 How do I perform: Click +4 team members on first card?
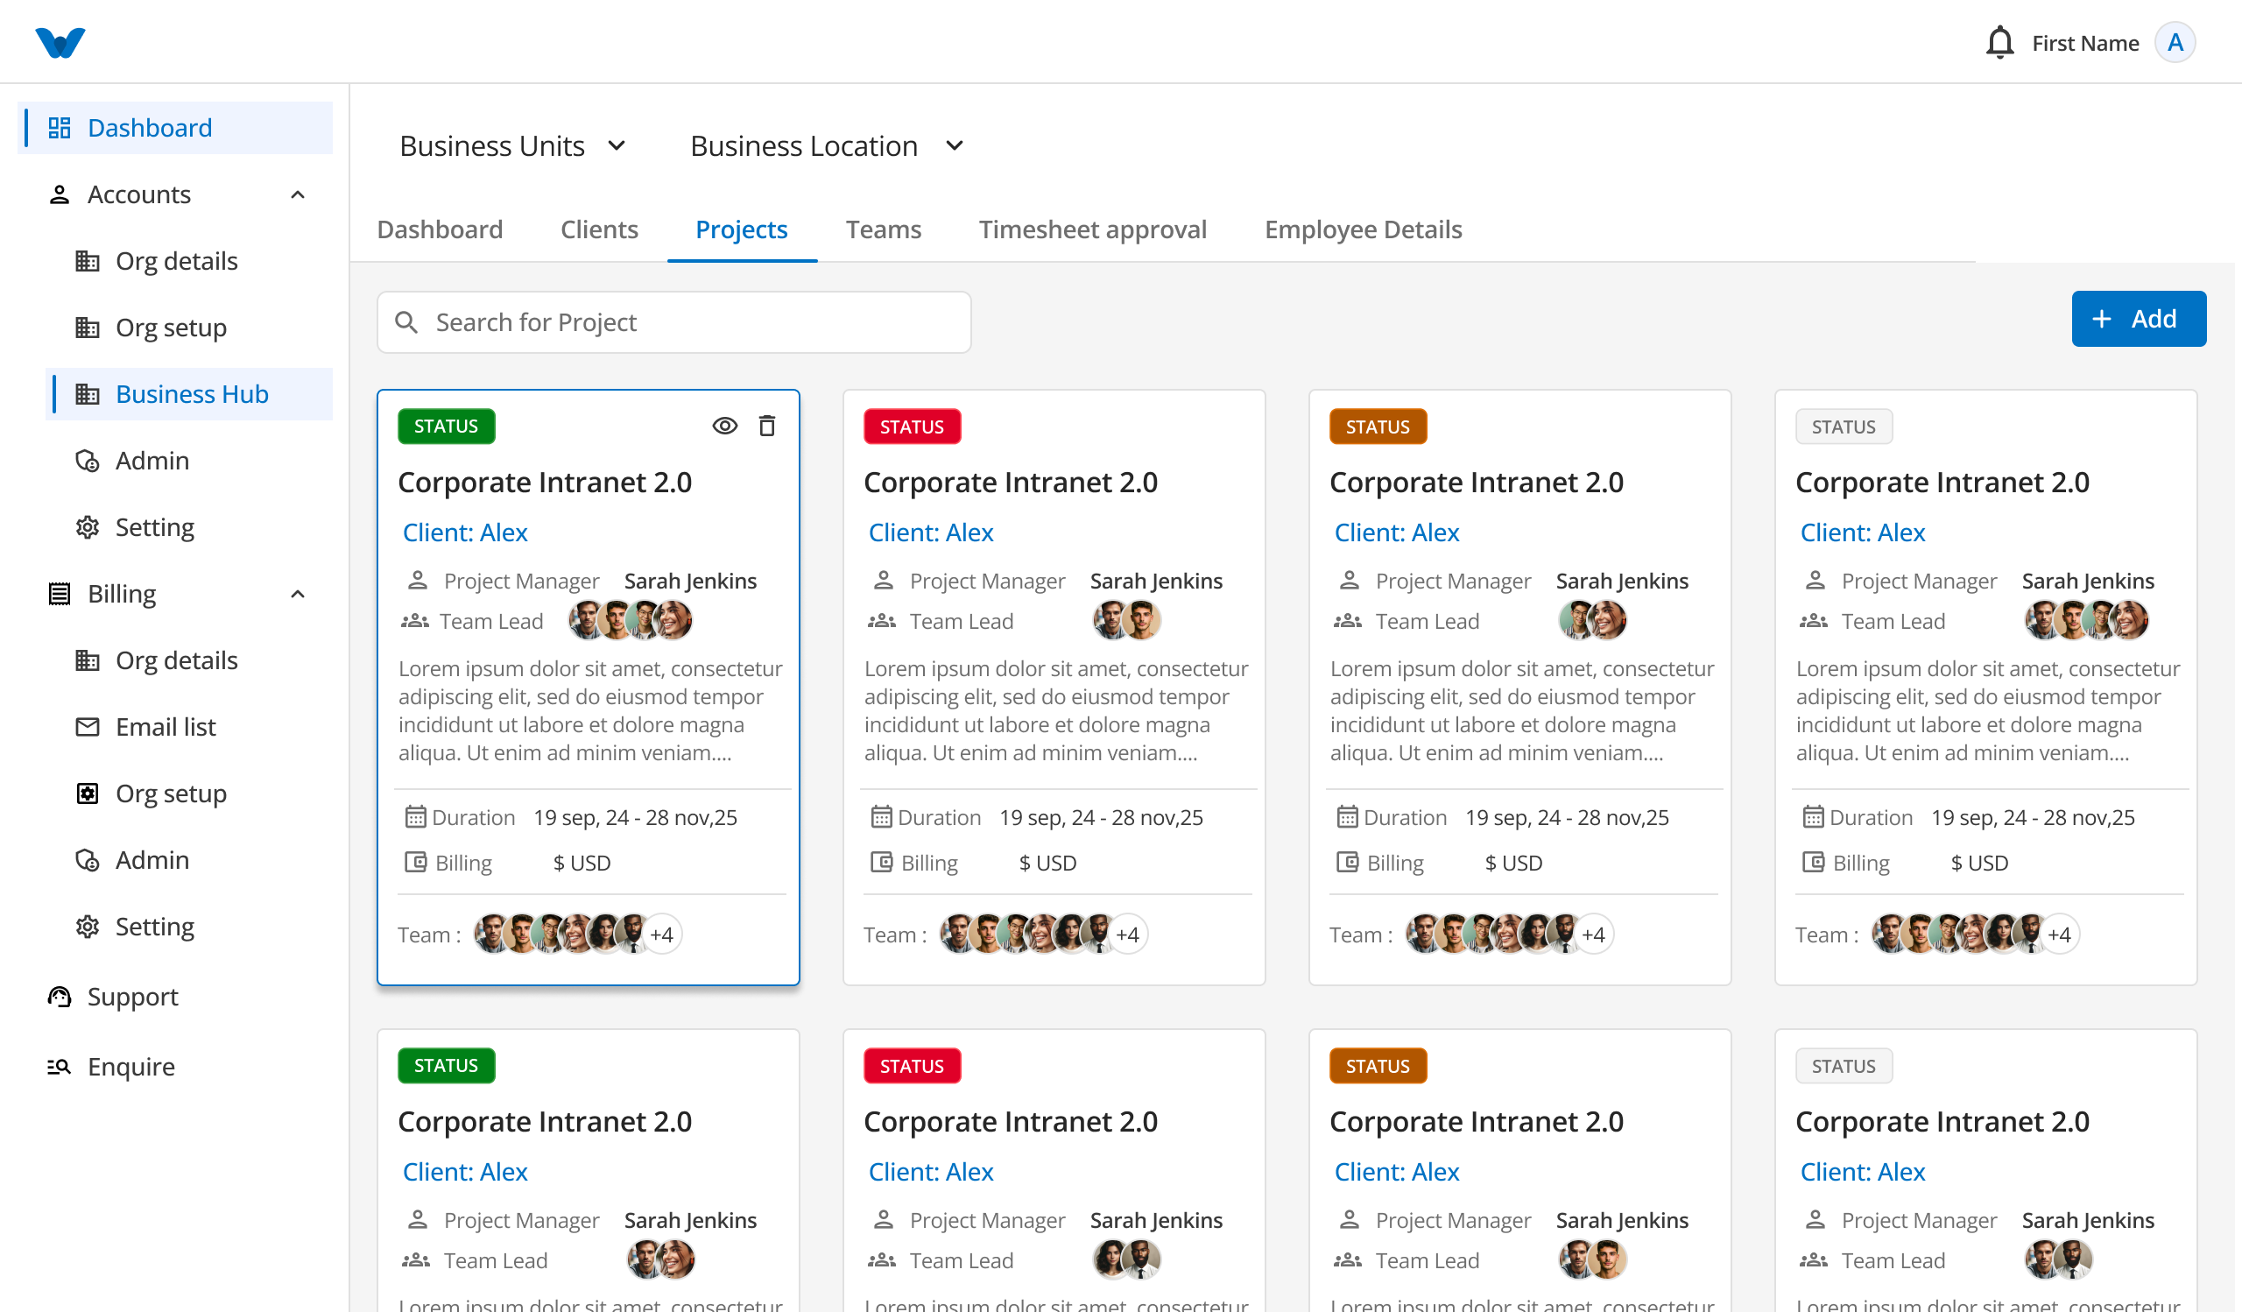(661, 935)
